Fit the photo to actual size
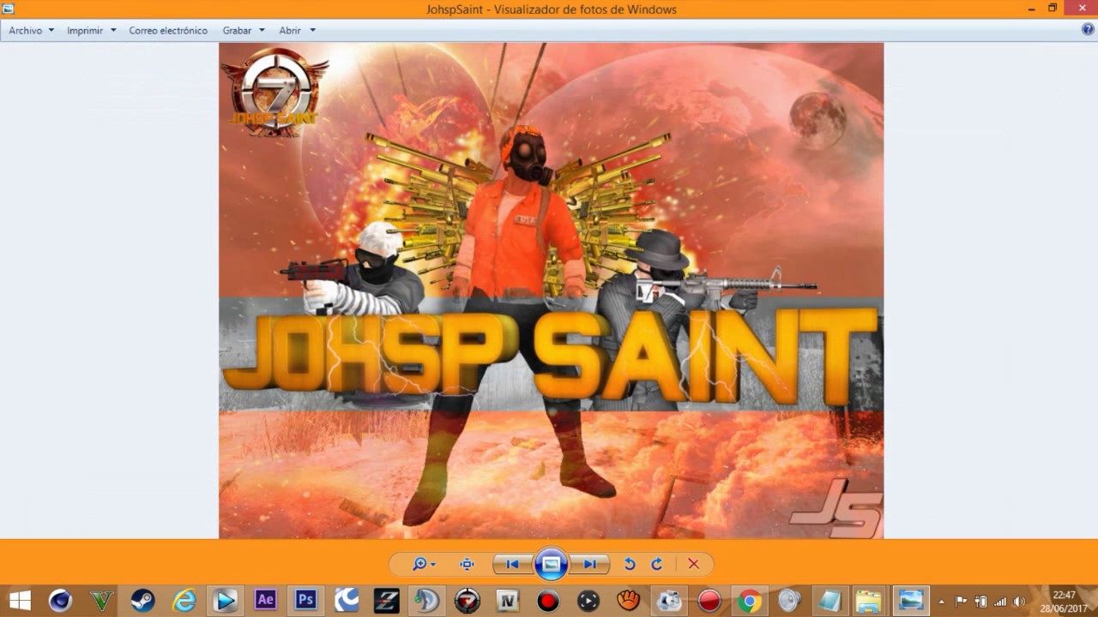The image size is (1098, 617). (x=467, y=564)
